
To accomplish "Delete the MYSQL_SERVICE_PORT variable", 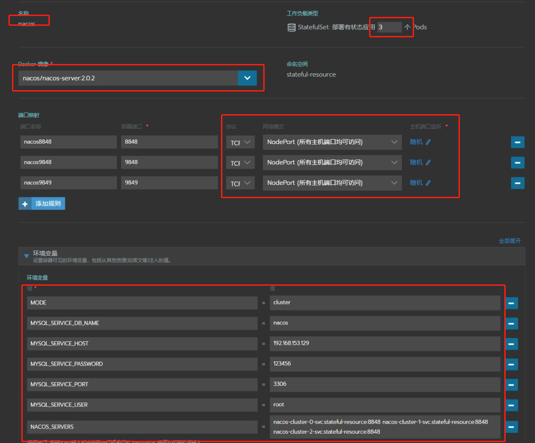I will point(511,385).
